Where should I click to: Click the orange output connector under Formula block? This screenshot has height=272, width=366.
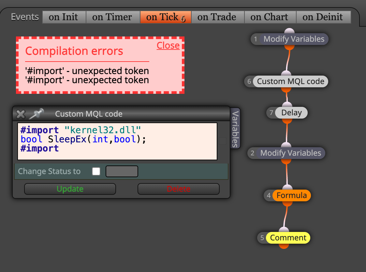click(287, 204)
